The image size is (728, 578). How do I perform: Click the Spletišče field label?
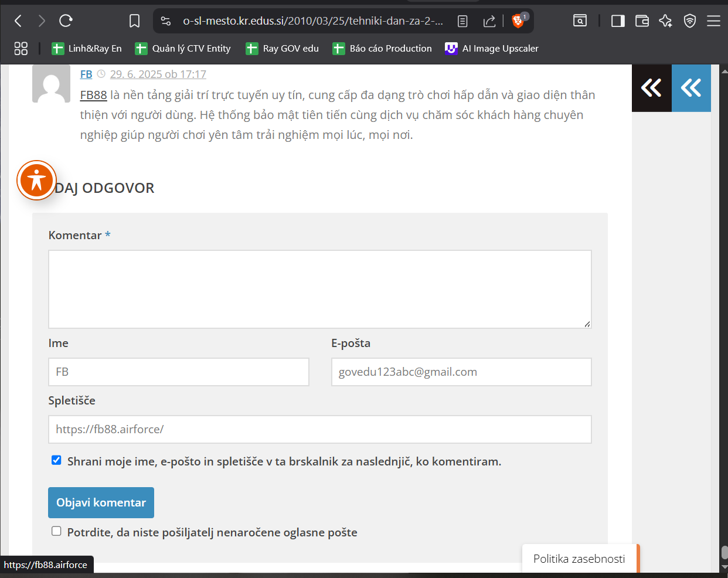[72, 400]
